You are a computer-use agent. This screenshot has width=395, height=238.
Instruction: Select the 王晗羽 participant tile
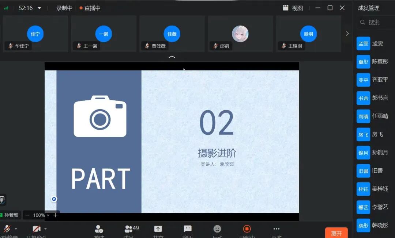click(x=309, y=34)
